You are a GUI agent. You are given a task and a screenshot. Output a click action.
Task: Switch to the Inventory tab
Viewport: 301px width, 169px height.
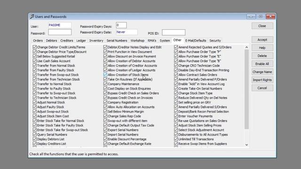[x=96, y=41]
